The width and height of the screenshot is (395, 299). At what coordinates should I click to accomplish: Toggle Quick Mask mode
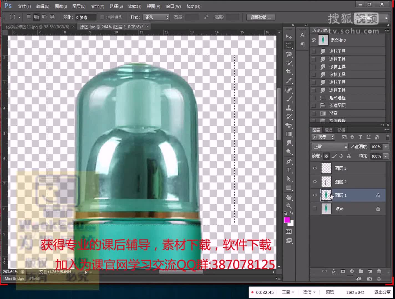coord(289,232)
